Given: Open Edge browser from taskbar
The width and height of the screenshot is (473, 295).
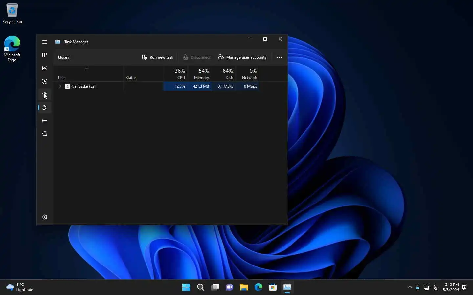Looking at the screenshot, I should 259,287.
